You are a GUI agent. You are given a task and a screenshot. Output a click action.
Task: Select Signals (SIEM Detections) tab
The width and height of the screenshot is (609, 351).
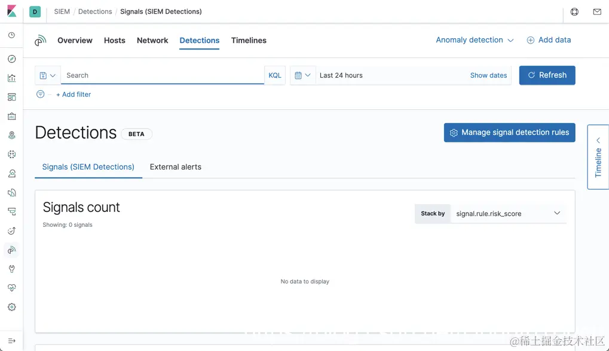(88, 167)
